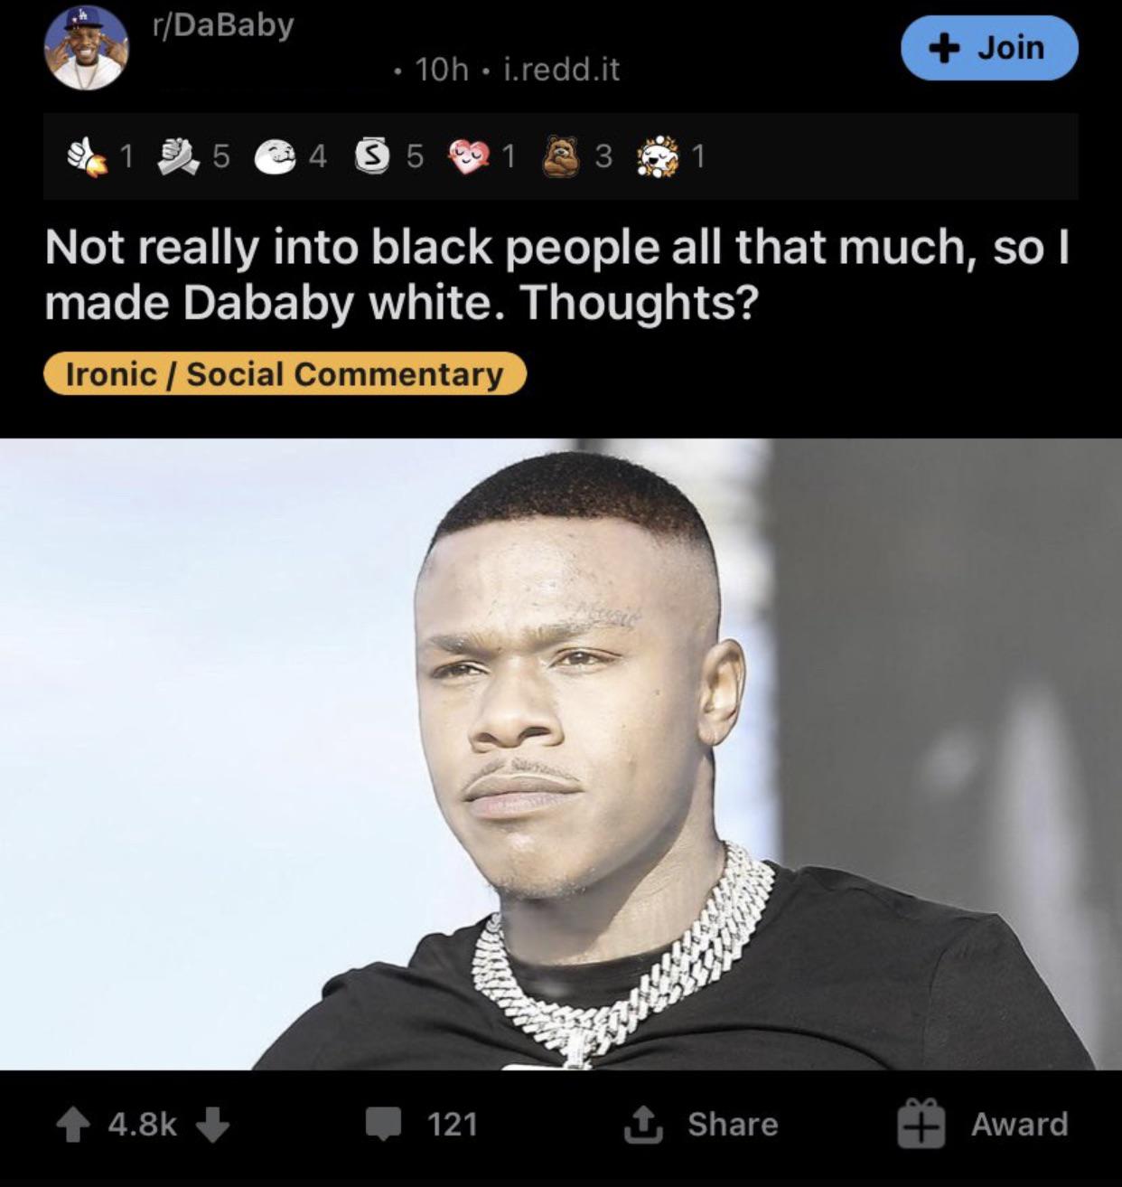Screen dimensions: 1122x1187
Task: Tap the helping hands award badge
Action: (179, 157)
